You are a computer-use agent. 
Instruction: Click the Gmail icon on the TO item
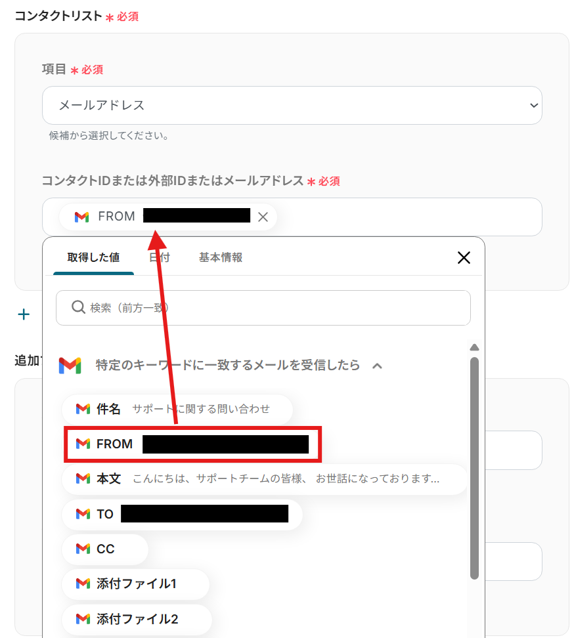[83, 514]
